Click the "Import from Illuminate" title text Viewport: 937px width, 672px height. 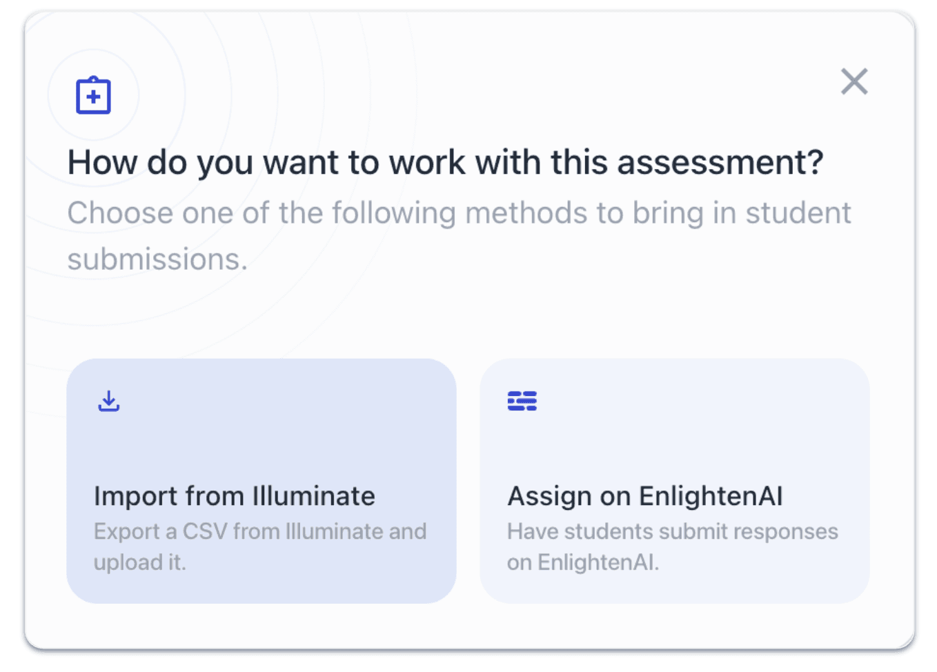coord(234,496)
